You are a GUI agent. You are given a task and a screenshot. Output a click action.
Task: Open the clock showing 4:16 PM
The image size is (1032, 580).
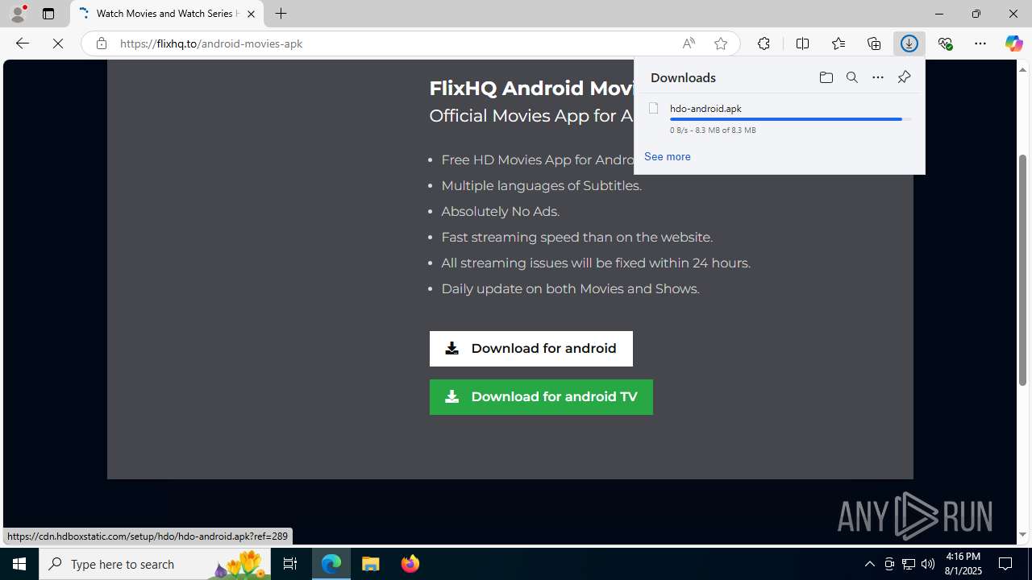(963, 564)
